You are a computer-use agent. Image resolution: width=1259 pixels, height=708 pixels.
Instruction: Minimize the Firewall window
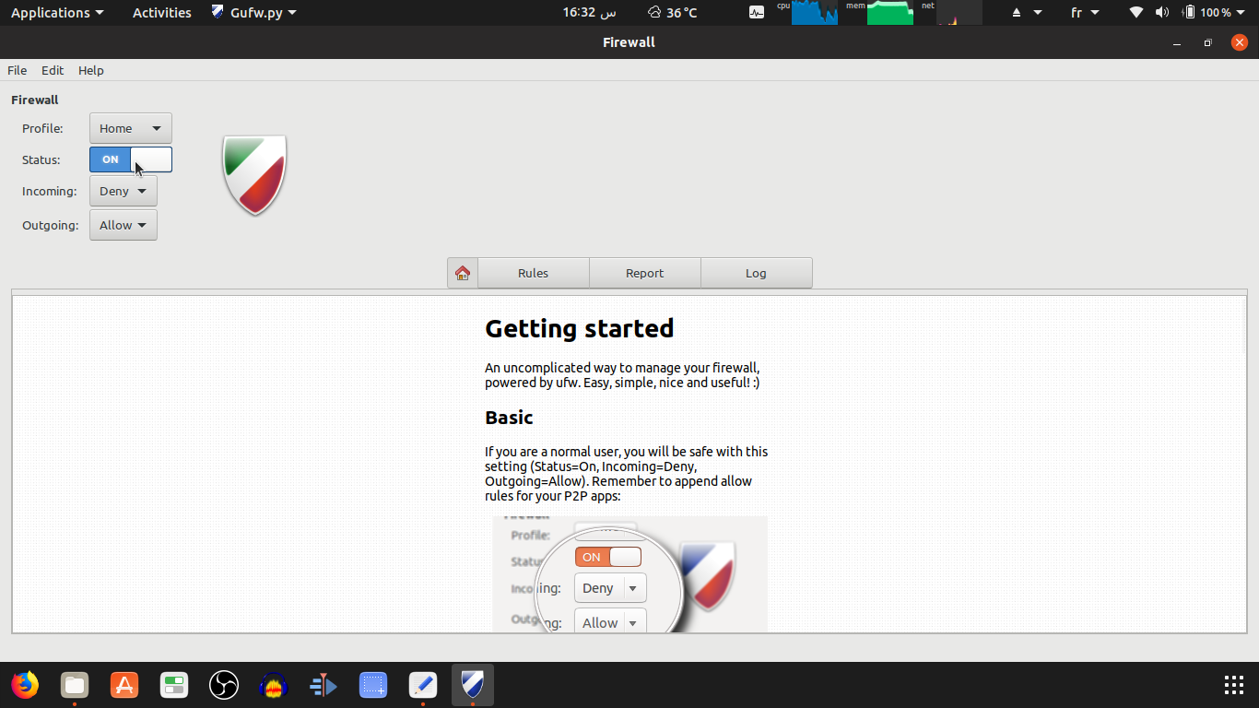click(x=1177, y=42)
